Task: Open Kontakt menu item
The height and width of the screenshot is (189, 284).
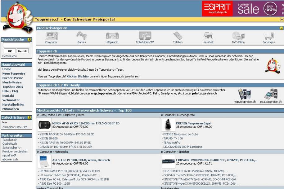Action: click(x=8, y=96)
